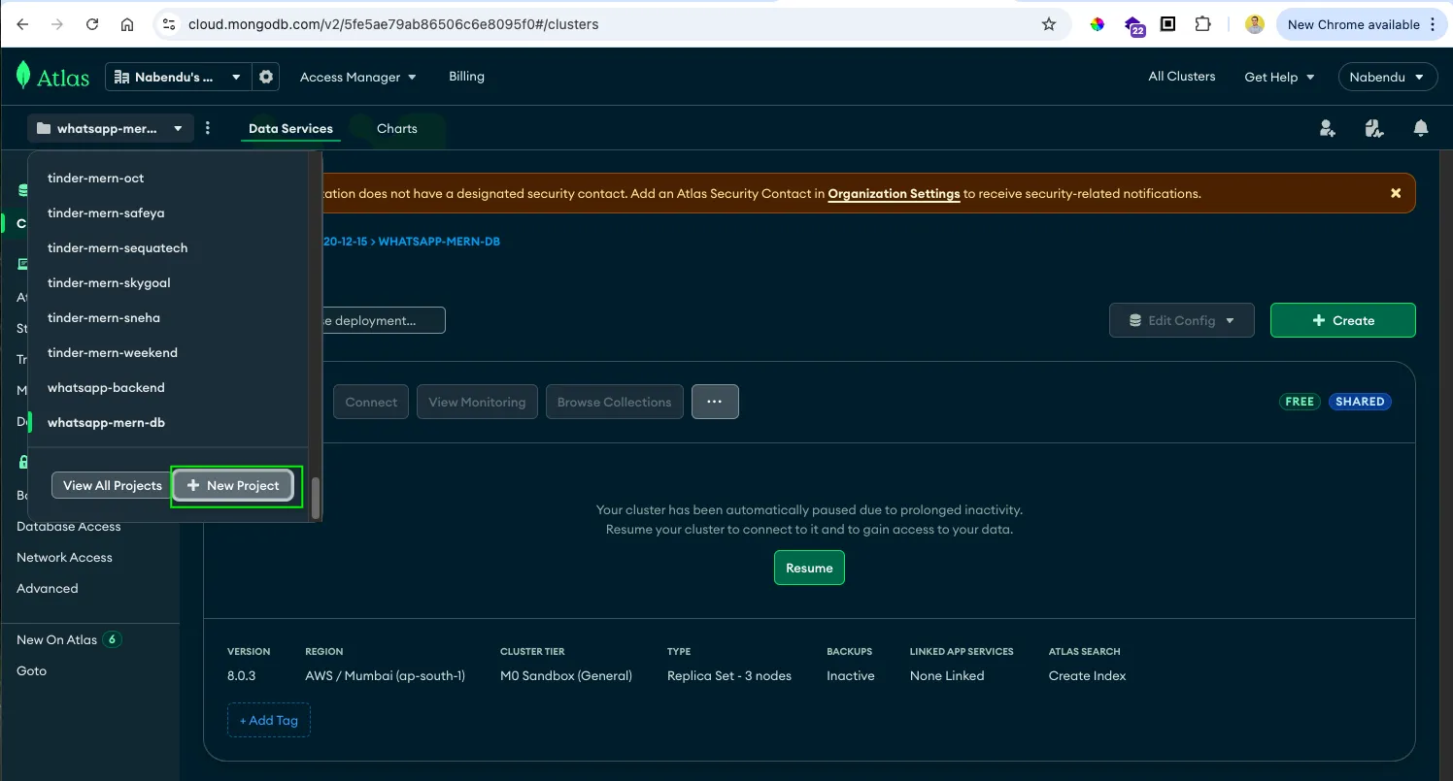Select tinder-mern-weekend project
Image resolution: width=1453 pixels, height=781 pixels.
tap(169, 353)
